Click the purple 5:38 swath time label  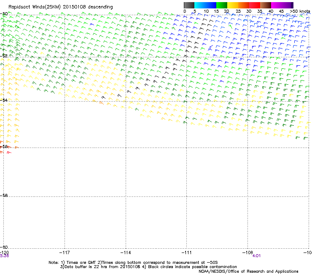pyautogui.click(x=4, y=256)
